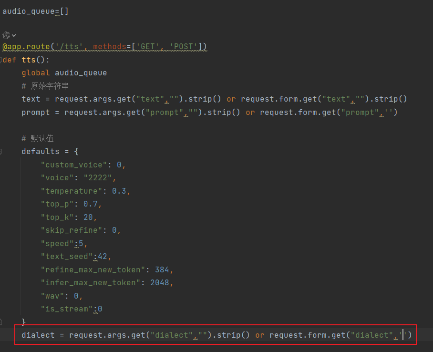Screen dimensions: 433x352
Task: Click the text variable at the assignment start
Action: pyautogui.click(x=31, y=99)
